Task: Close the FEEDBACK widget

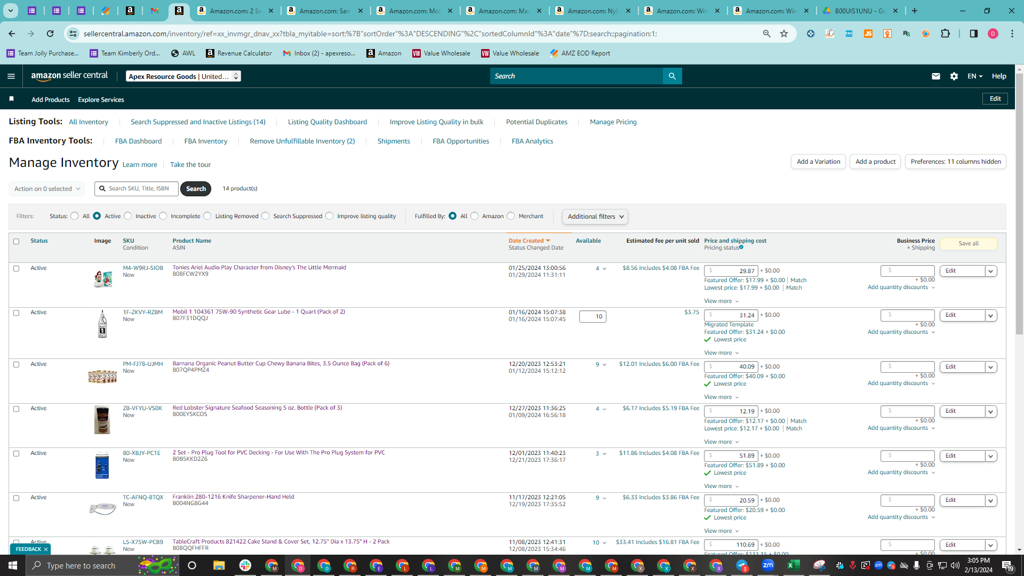Action: point(46,549)
